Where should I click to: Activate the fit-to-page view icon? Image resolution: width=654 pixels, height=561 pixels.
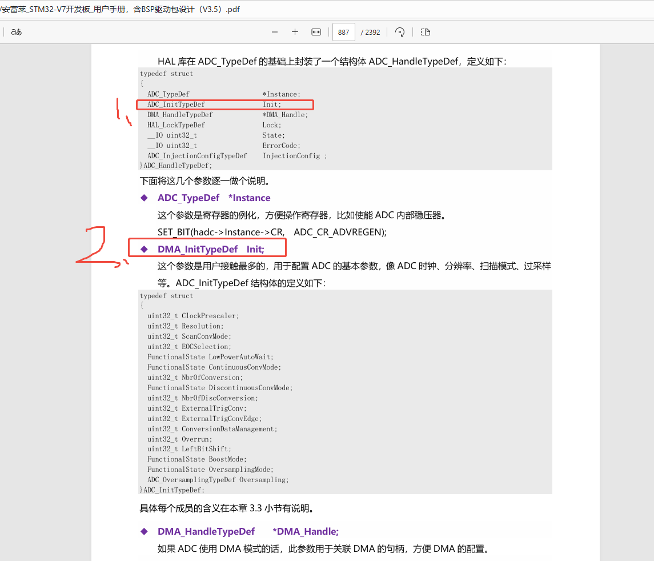tap(316, 32)
